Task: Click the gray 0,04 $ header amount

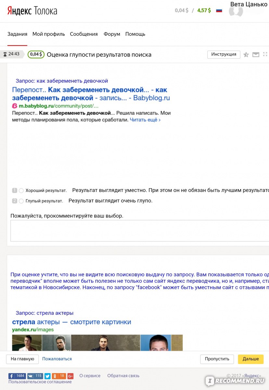Action: pos(182,10)
